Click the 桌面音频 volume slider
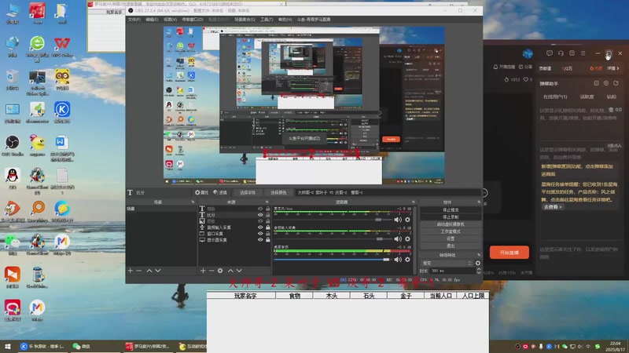 point(333,260)
